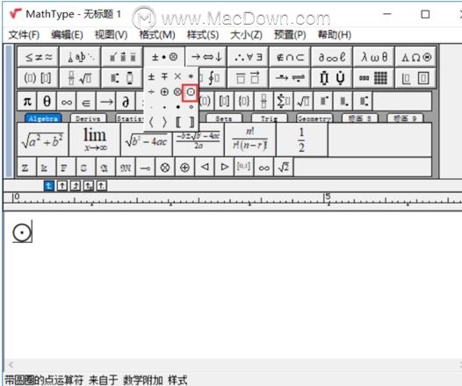Insert the left angle bracket from the operator popup
Viewport: 462px width, 386px height.
click(151, 122)
